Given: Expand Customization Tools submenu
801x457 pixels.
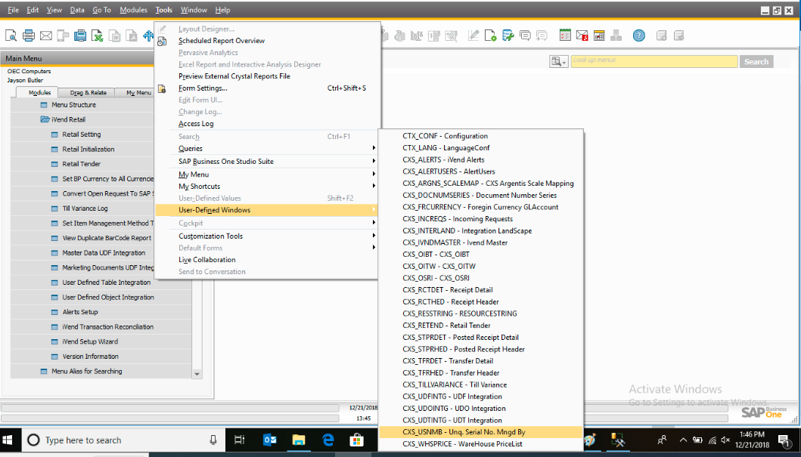Looking at the screenshot, I should coord(267,236).
